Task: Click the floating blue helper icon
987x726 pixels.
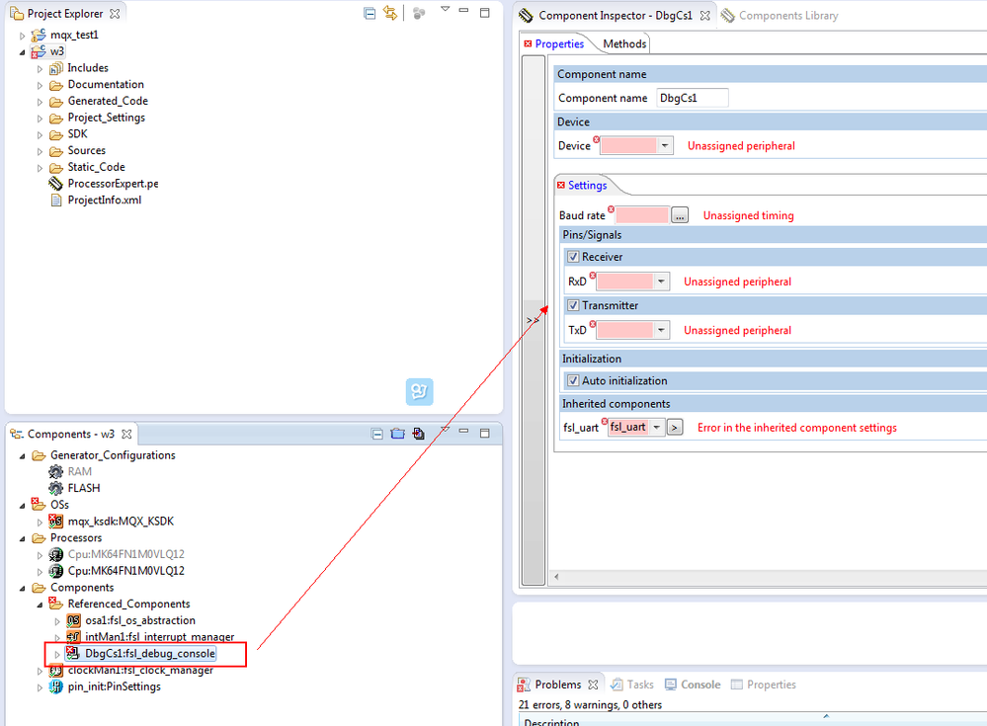Action: (x=419, y=392)
